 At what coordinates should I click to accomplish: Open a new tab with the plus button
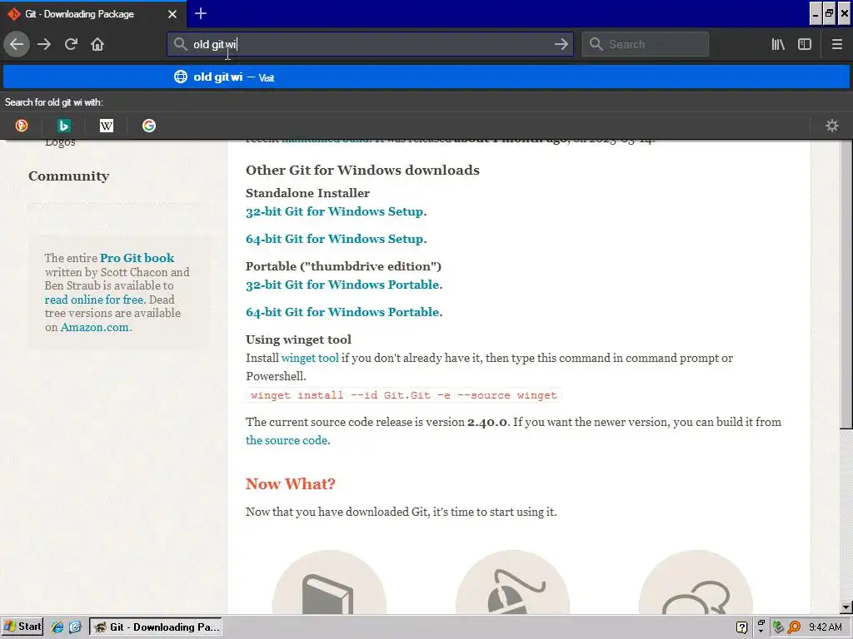[x=201, y=13]
